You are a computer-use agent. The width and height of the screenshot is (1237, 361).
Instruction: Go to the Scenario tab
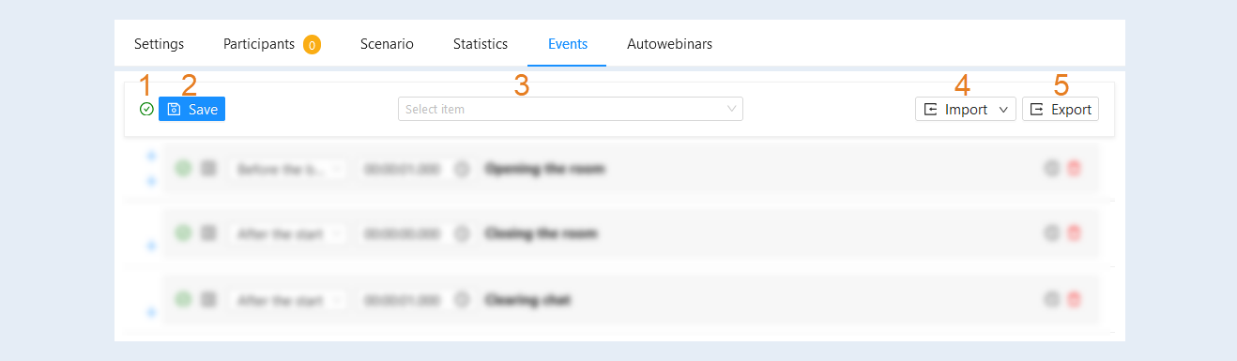(387, 44)
